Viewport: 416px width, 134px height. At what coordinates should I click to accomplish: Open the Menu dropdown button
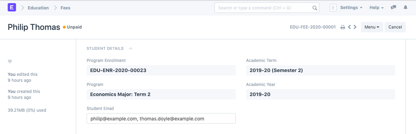[x=372, y=27]
